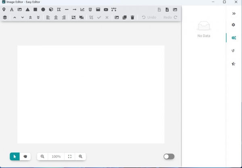Zoom out with the minus magnifier

42,156
